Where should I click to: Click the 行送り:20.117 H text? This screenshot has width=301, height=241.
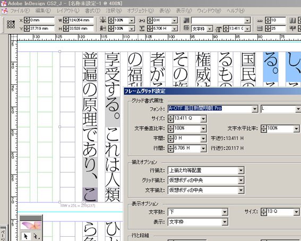click(x=227, y=148)
